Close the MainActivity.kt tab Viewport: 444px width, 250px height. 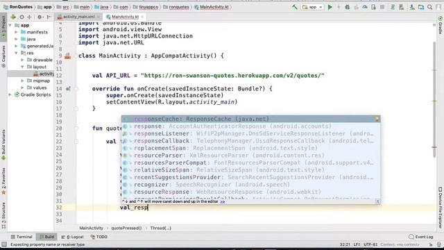coord(142,17)
